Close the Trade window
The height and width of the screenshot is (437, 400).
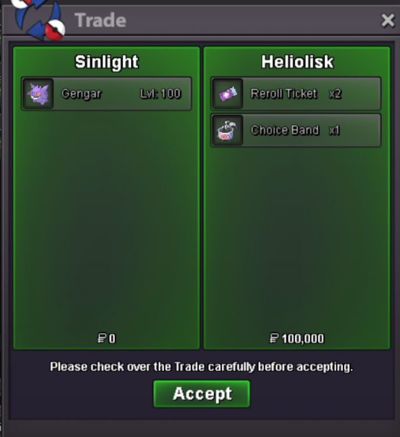click(x=388, y=20)
